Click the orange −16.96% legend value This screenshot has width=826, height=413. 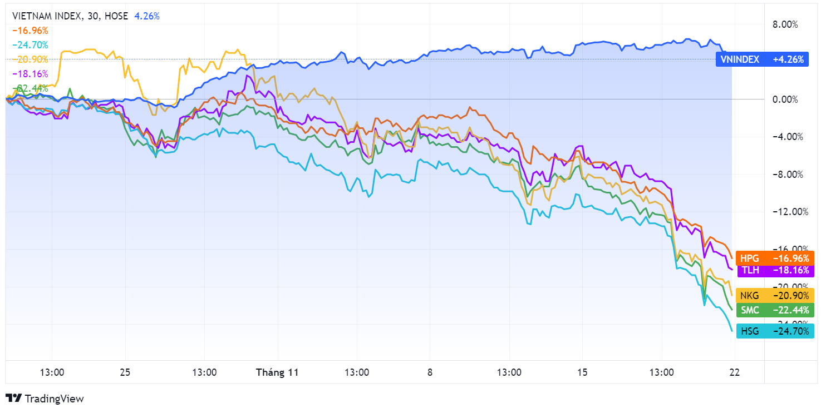tap(30, 31)
